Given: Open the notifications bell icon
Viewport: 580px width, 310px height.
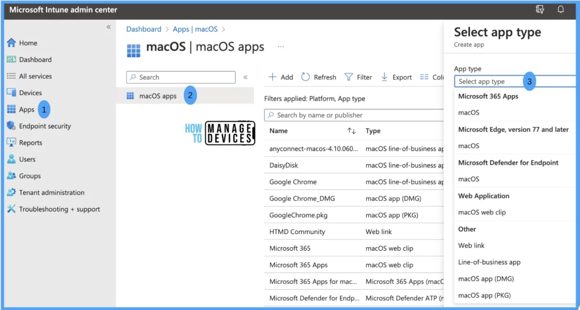Looking at the screenshot, I should pos(561,10).
